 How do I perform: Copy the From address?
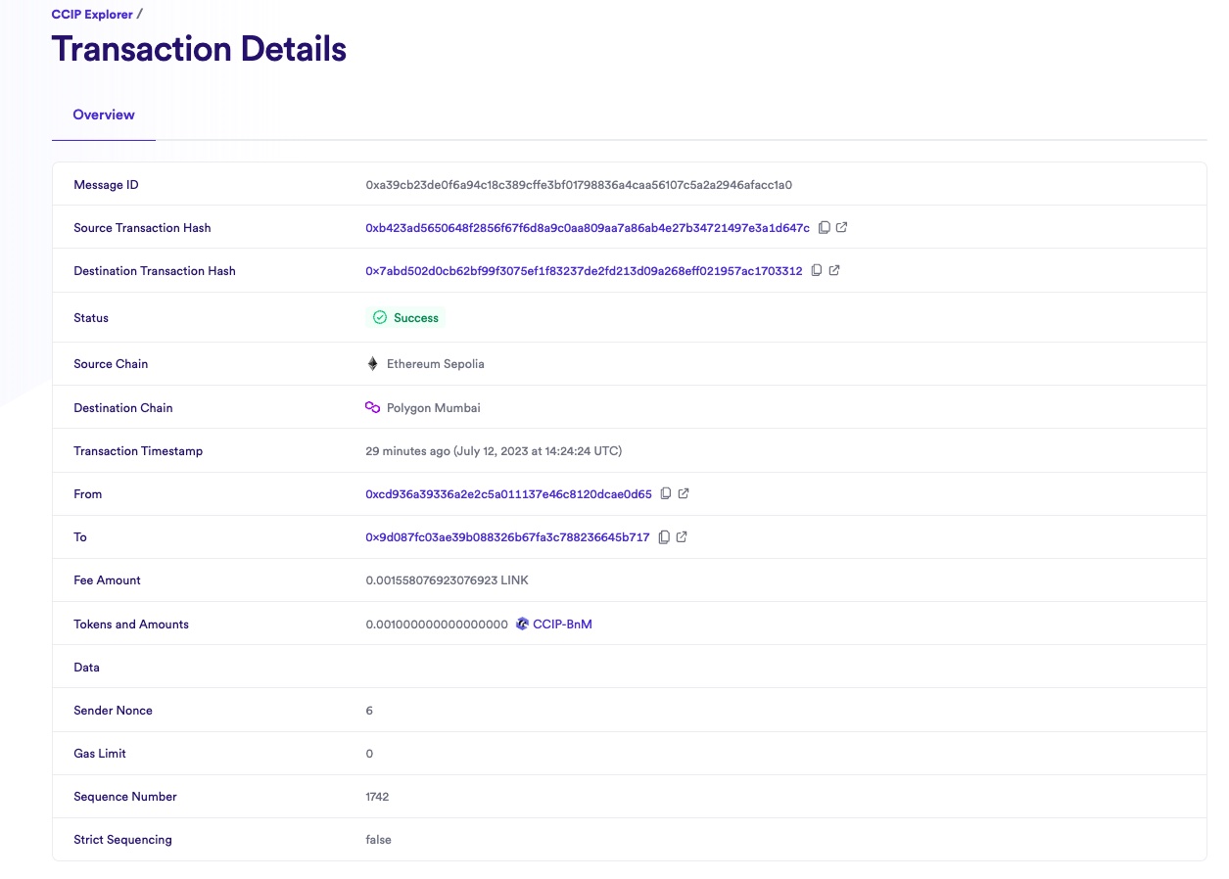(x=666, y=494)
